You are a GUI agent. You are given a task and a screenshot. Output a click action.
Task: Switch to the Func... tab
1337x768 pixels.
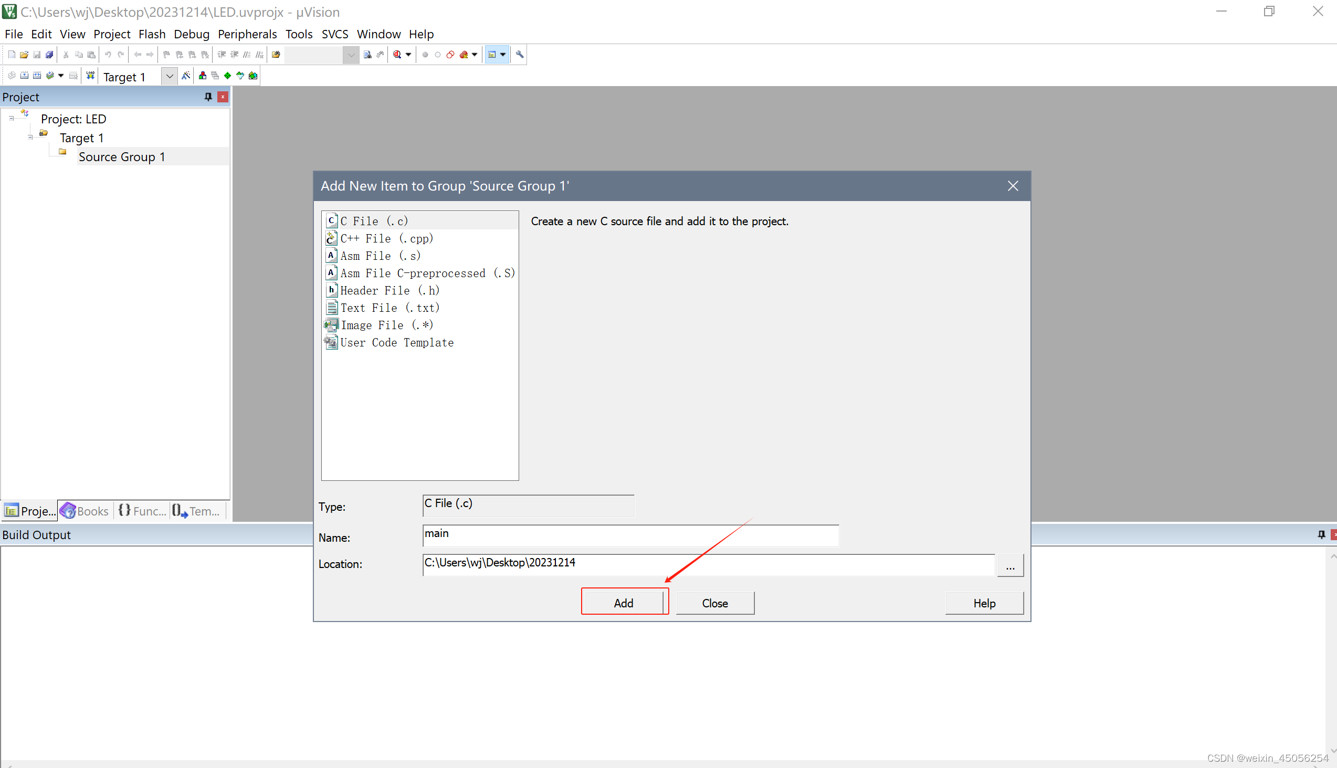[142, 511]
